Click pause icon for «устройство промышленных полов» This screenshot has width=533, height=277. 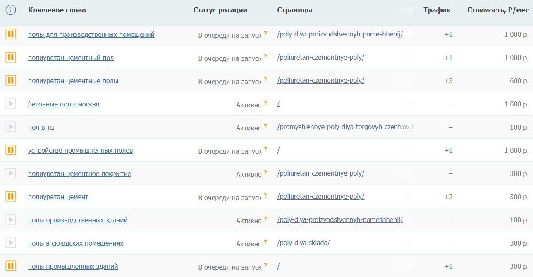(11, 150)
